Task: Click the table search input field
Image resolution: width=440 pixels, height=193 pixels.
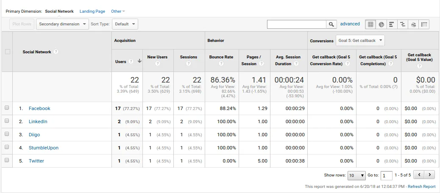Action: click(297, 25)
